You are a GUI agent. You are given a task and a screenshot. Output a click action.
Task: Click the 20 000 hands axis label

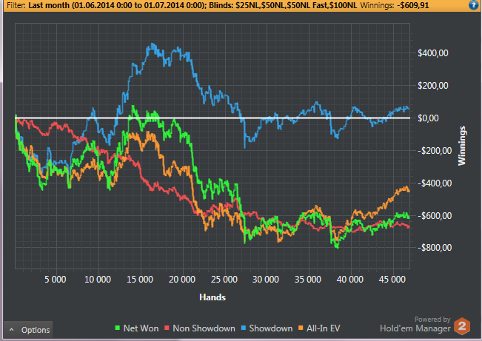pyautogui.click(x=182, y=280)
